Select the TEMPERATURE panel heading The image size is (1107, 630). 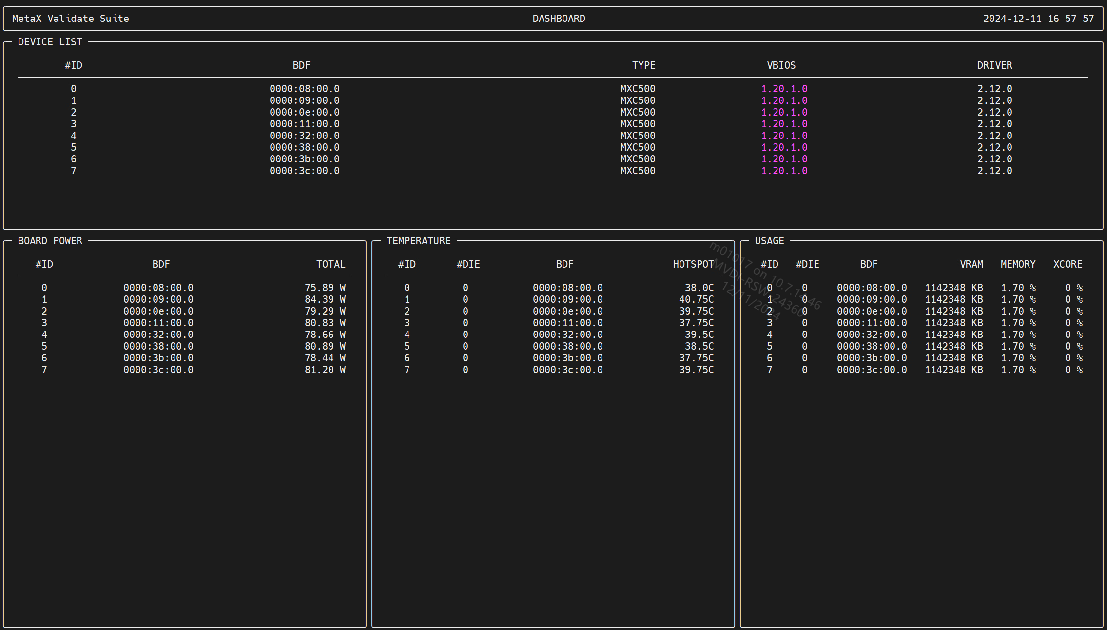click(x=419, y=241)
